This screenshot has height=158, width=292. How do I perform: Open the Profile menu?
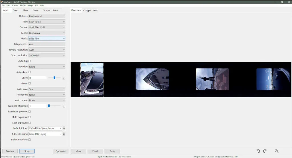23,5
